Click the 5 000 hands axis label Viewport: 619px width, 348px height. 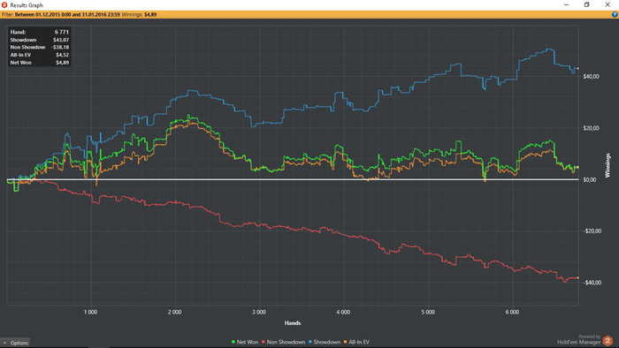pos(428,312)
